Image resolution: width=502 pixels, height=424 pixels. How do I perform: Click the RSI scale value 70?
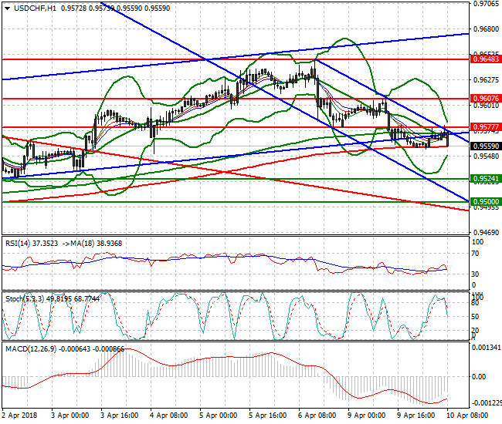(x=476, y=254)
